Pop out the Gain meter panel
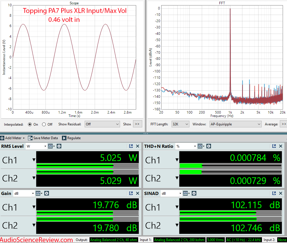 [131, 193]
